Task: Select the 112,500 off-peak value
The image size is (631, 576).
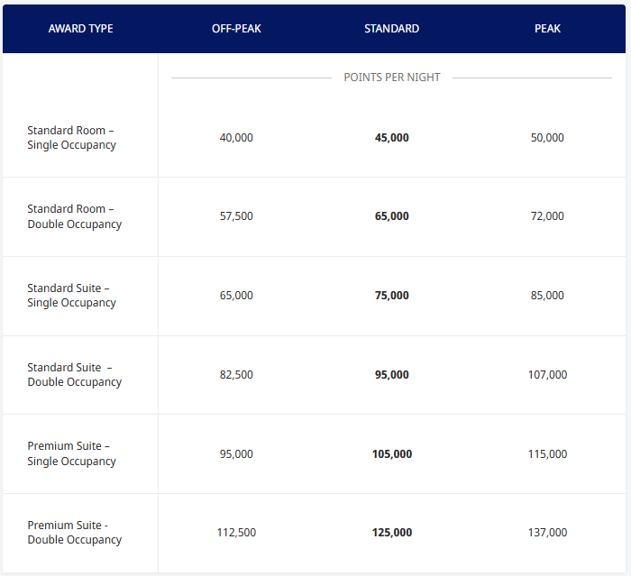Action: click(236, 533)
